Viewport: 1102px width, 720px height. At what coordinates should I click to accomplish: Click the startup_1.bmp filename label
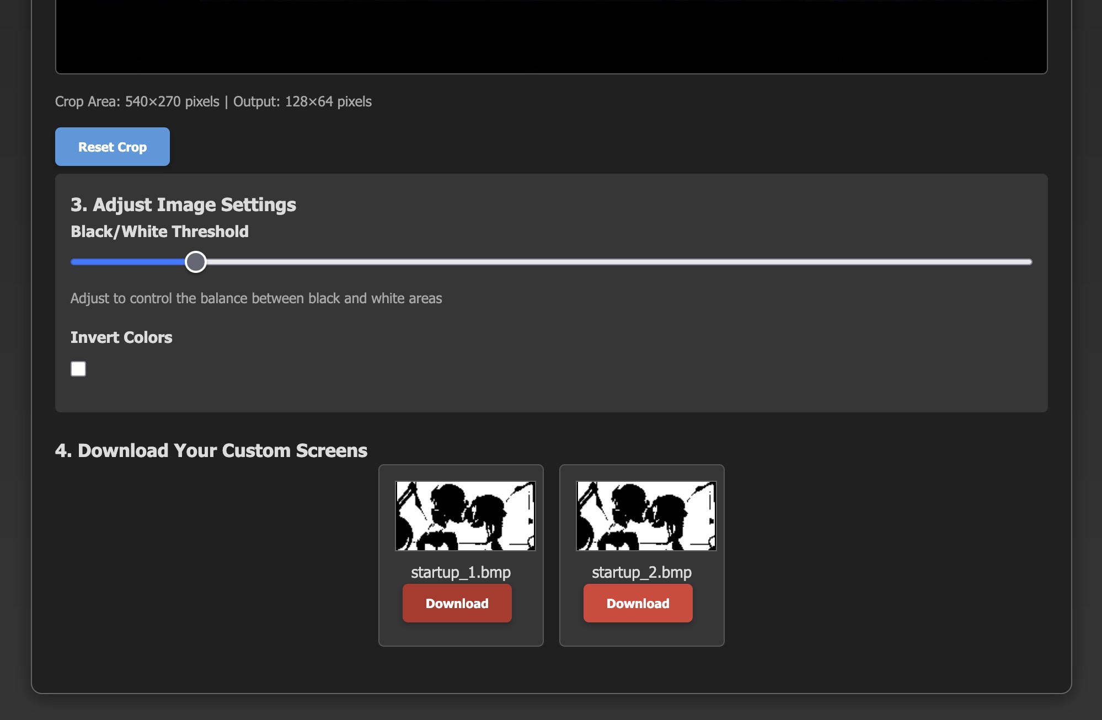461,572
